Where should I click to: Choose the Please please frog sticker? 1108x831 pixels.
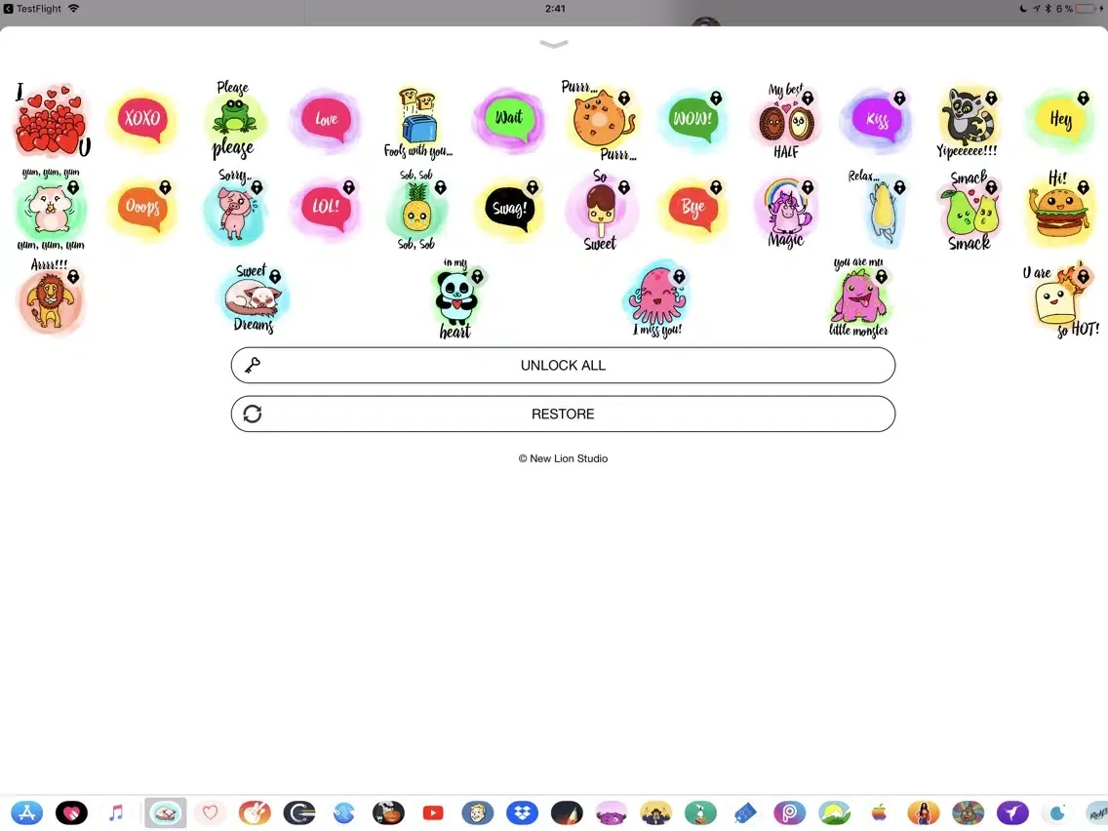tap(234, 120)
